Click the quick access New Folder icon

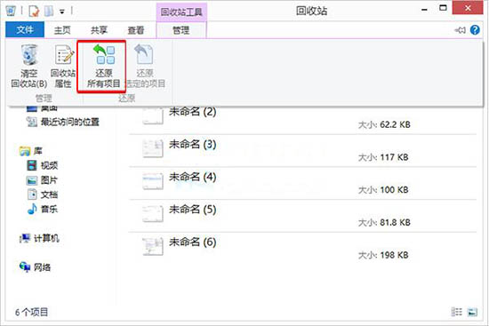pyautogui.click(x=49, y=12)
